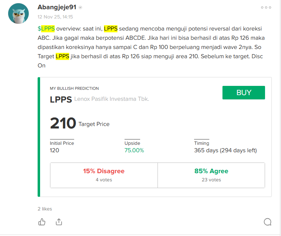
Task: Open the Abangjeje91 profile username
Action: tap(57, 7)
